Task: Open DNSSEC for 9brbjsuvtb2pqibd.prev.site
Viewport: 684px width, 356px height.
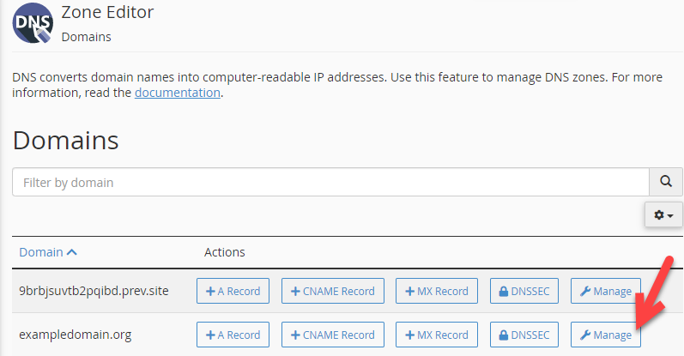Action: click(524, 291)
